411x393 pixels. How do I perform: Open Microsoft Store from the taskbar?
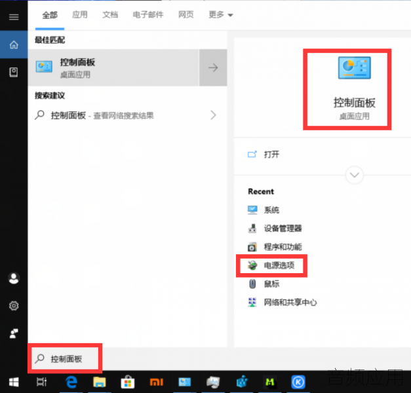[128, 382]
